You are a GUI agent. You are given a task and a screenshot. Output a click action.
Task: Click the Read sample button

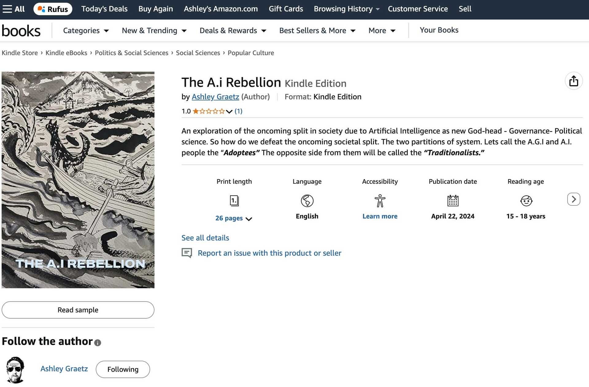[78, 310]
